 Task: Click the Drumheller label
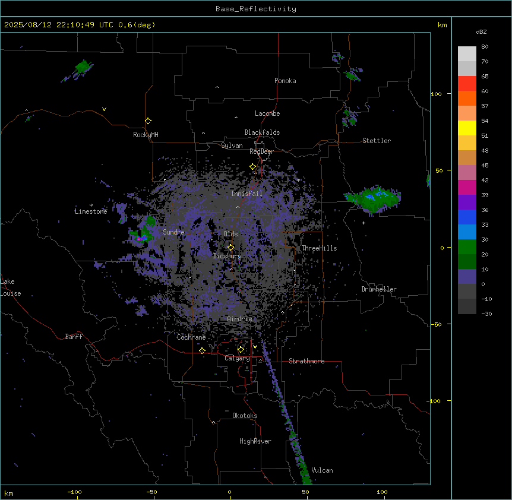pyautogui.click(x=379, y=289)
